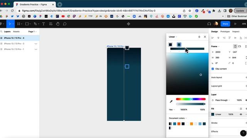The height and width of the screenshot is (138, 247).
Task: Open the Resources tool
Action: [51, 24]
